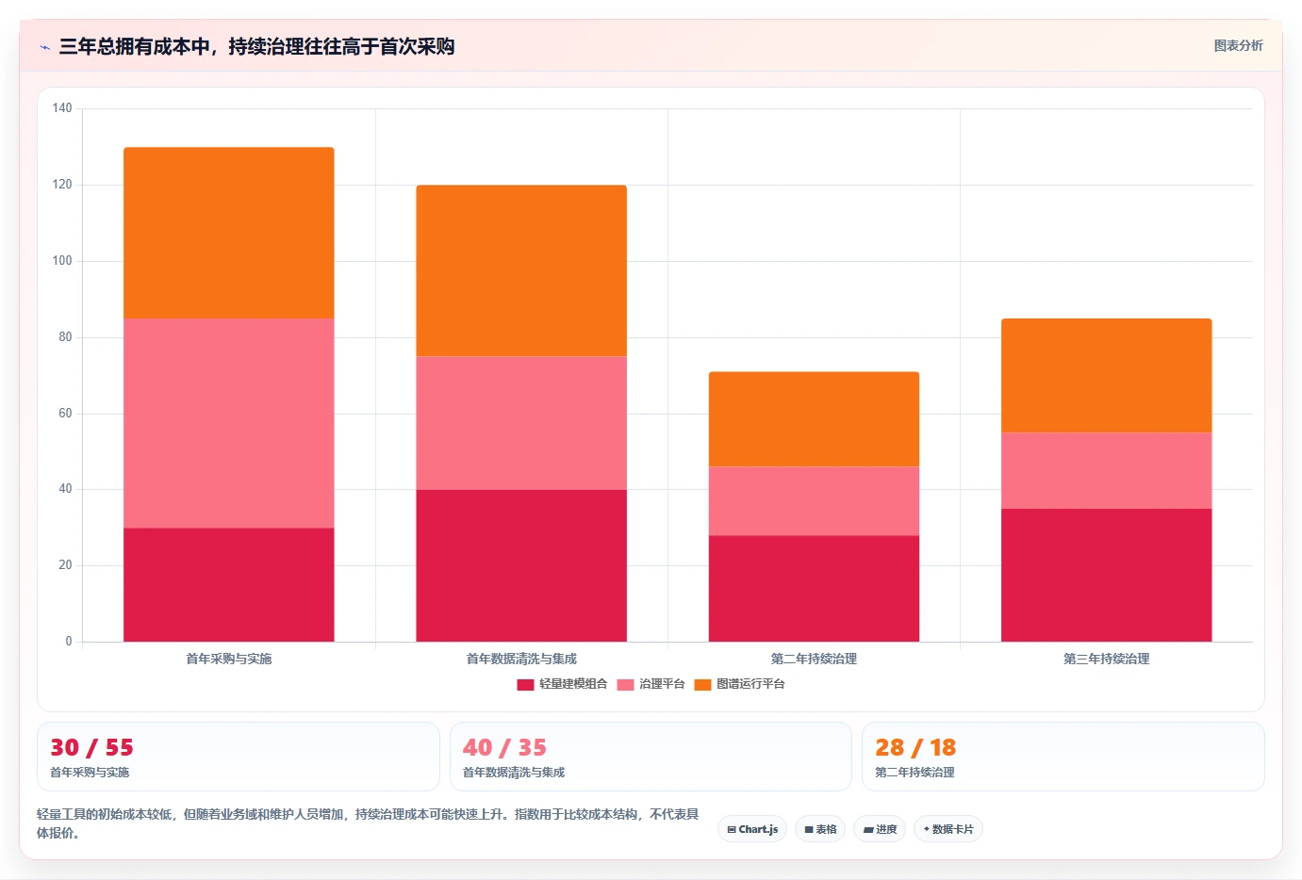Viewport: 1302px width, 880px height.
Task: Click the pink segment of the 第二年持续治理 bar
Action: tap(814, 501)
